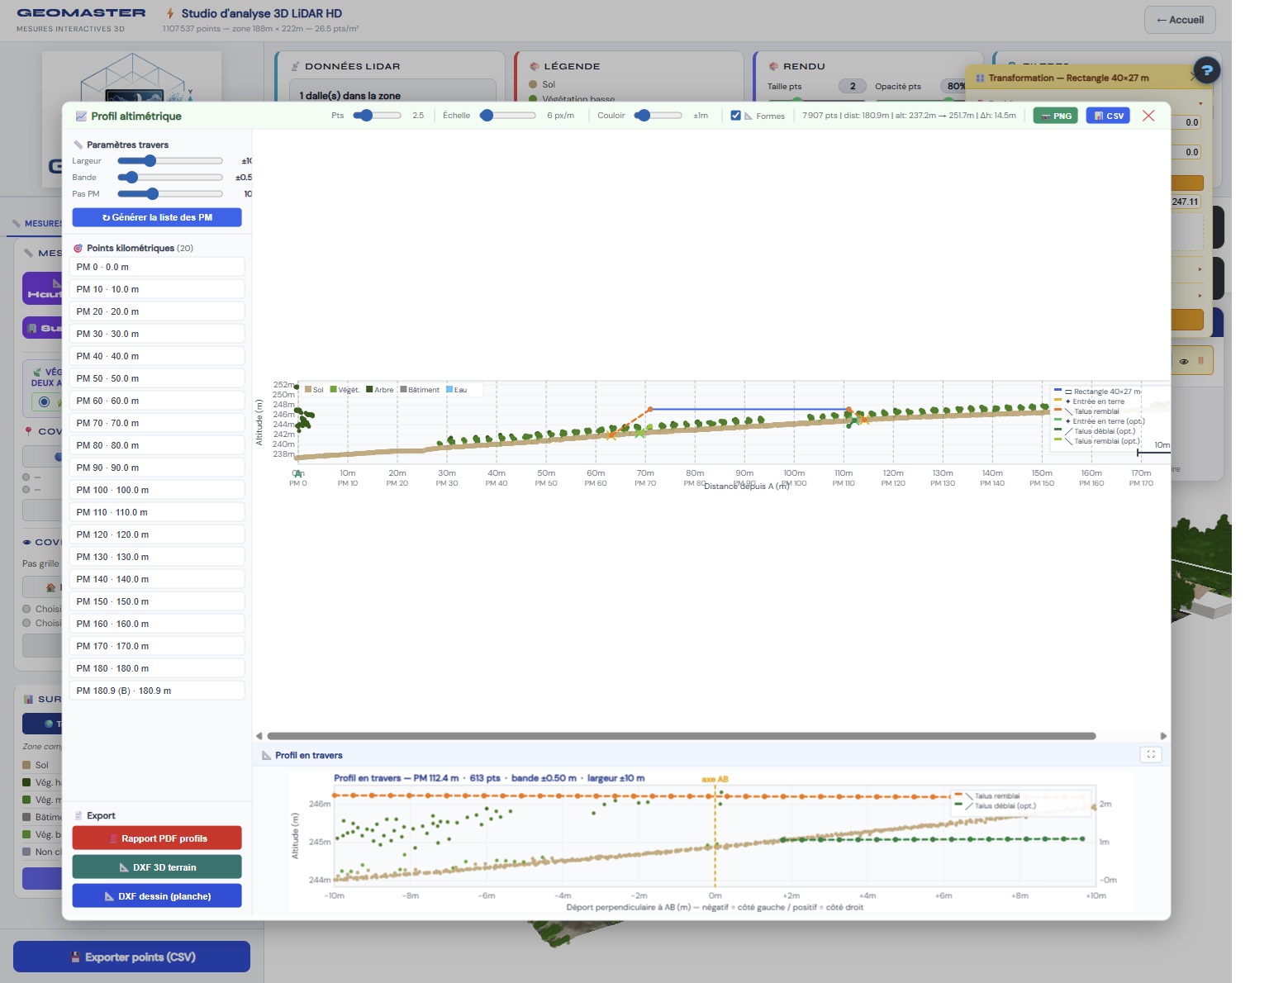The height and width of the screenshot is (983, 1269).
Task: Expand Profil en travers to fullscreen
Action: [x=1151, y=754]
